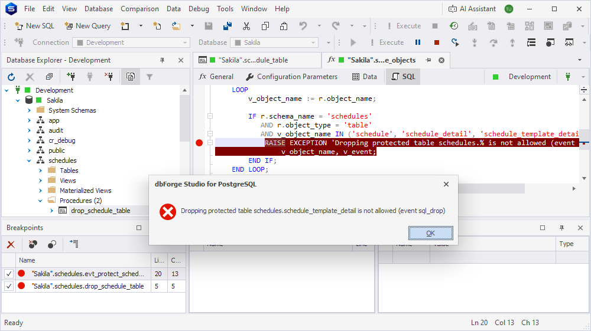
Task: Pin the bottom-right debug panel
Action: (561, 228)
